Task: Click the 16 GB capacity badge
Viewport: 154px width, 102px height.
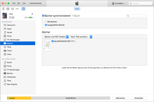Action: point(12,18)
